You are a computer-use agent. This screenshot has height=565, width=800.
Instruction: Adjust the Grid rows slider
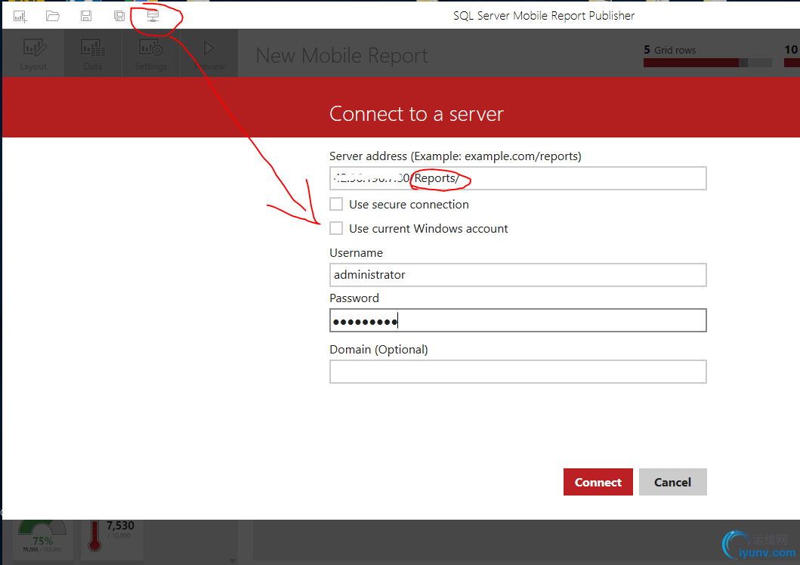(x=708, y=63)
